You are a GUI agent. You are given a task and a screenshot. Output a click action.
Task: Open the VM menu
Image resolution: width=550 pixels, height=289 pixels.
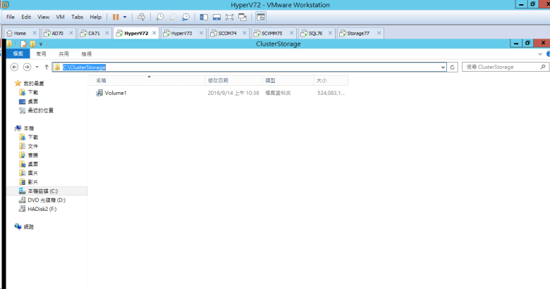pos(61,16)
